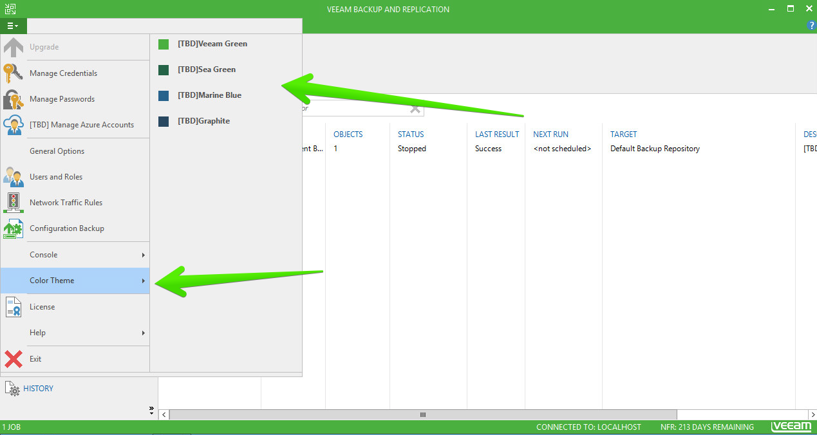The image size is (817, 435).
Task: Open Network Traffic Rules entry
Action: click(75, 203)
